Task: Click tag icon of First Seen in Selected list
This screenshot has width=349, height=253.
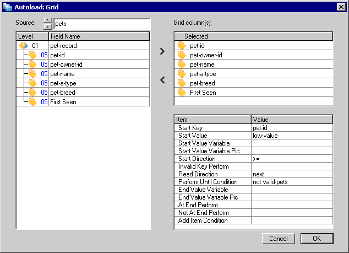Action: [x=182, y=93]
